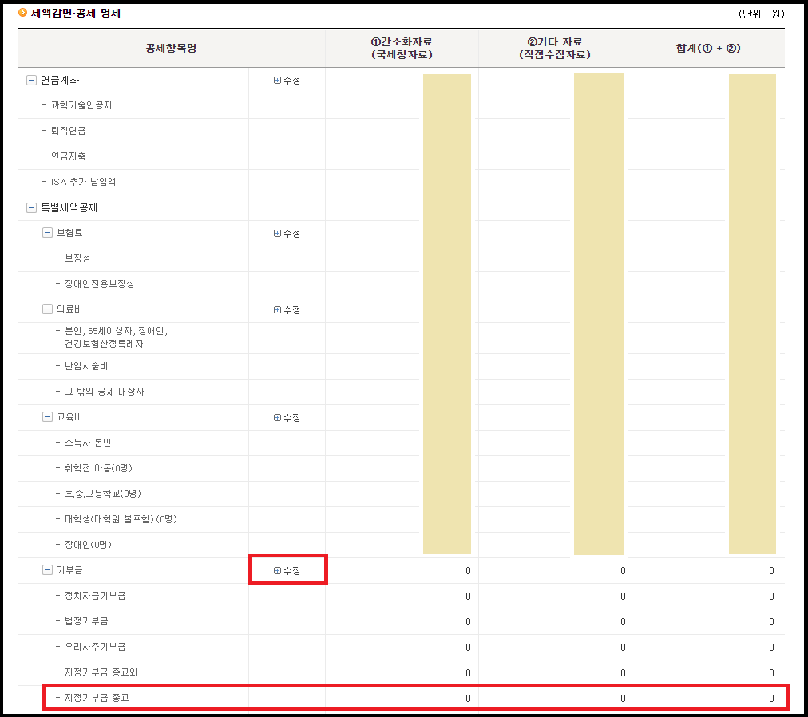Collapse the 특별세액공제 section
The image size is (808, 717).
pos(31,207)
